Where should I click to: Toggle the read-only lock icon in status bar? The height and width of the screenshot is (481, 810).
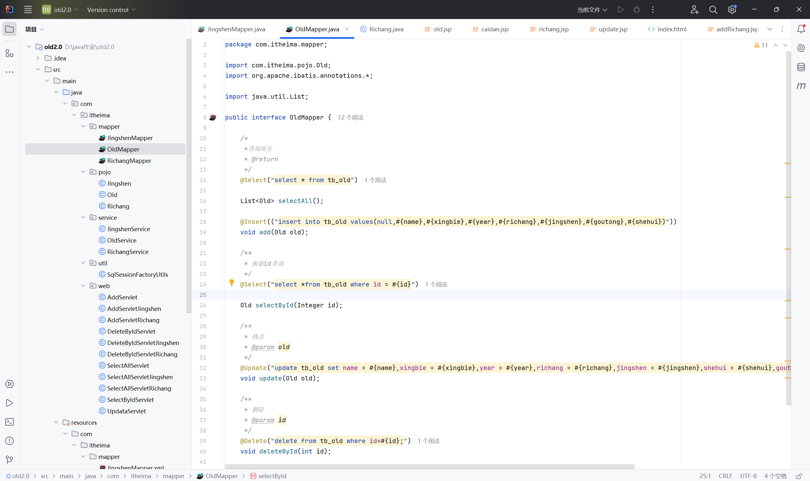[799, 476]
